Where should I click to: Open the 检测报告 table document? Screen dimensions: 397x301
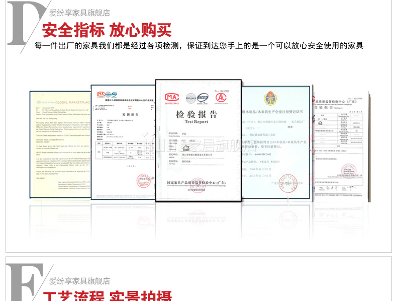pyautogui.click(x=123, y=142)
